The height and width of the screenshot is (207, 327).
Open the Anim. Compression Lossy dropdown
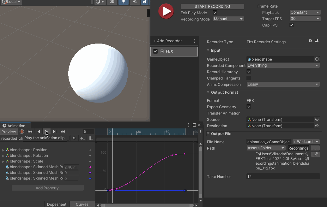click(x=283, y=84)
